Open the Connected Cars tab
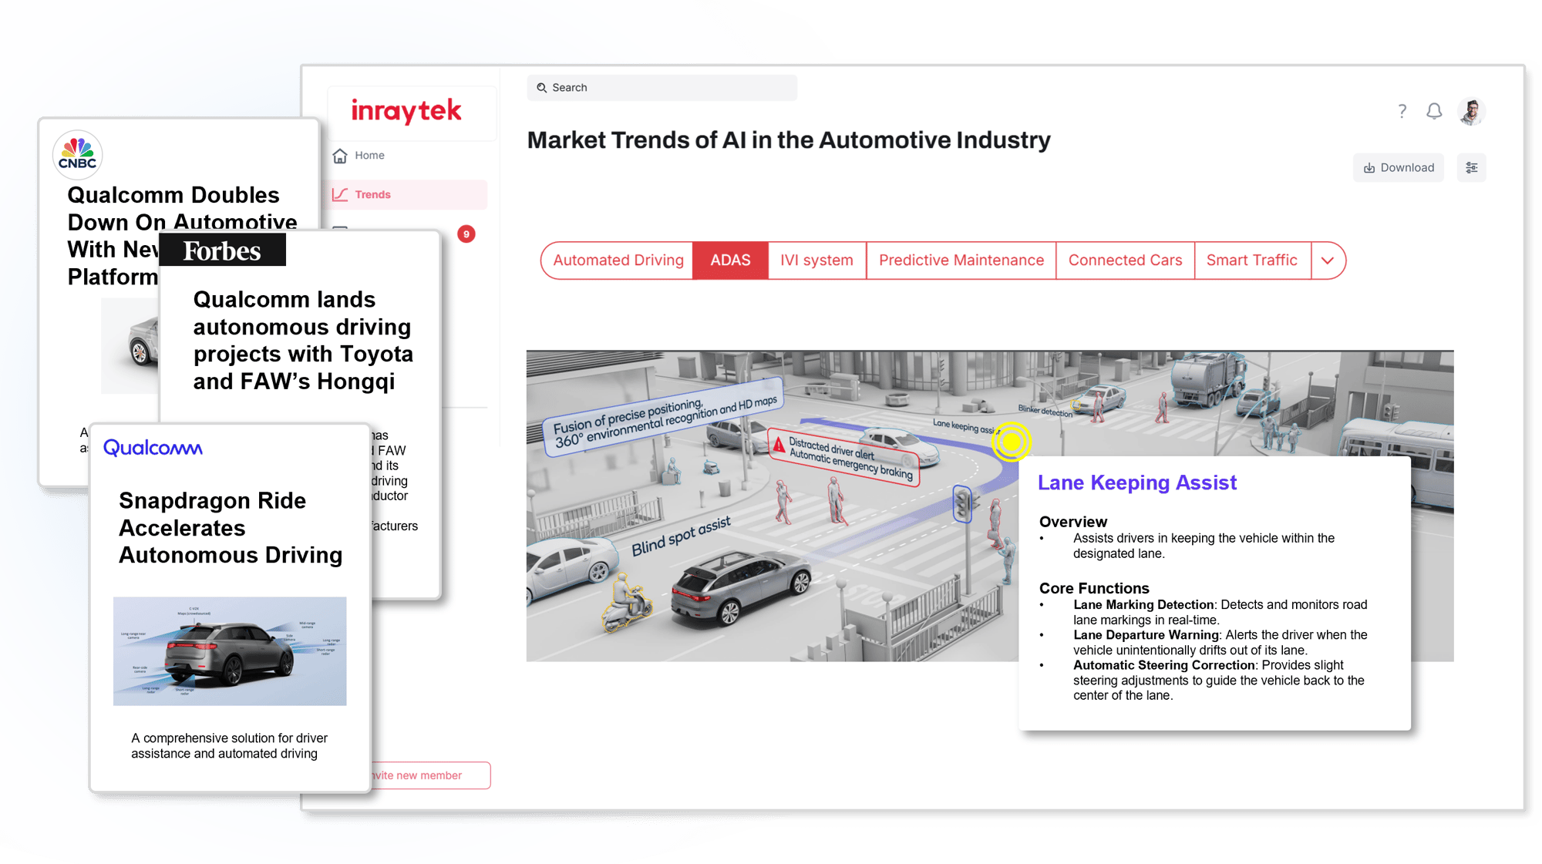Viewport: 1542px width, 864px height. pyautogui.click(x=1125, y=261)
